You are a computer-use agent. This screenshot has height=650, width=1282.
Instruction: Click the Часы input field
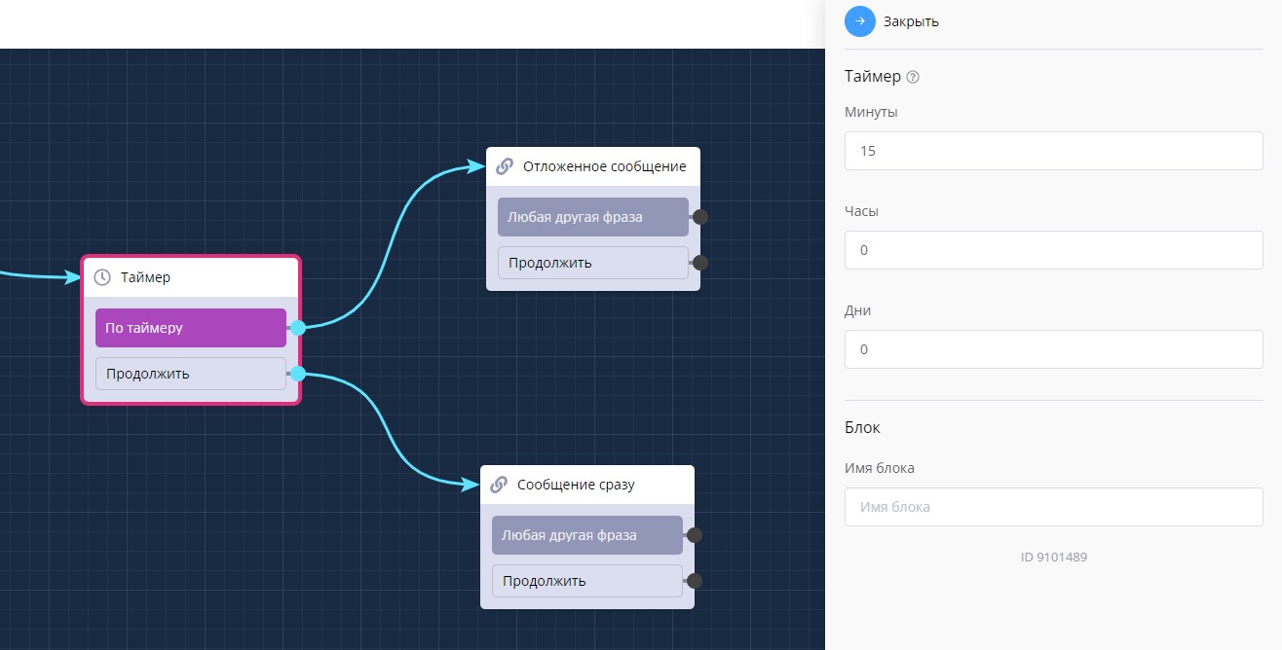(1053, 250)
